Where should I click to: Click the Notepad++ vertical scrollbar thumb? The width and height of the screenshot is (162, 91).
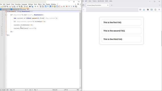[x=80, y=41]
